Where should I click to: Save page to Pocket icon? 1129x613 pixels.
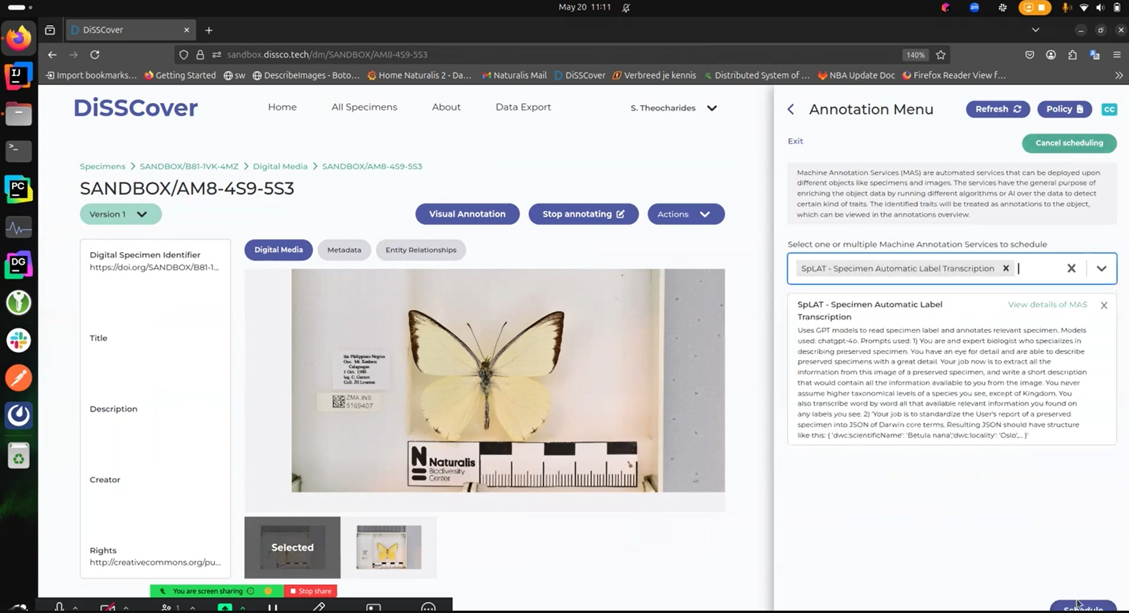pyautogui.click(x=1029, y=54)
